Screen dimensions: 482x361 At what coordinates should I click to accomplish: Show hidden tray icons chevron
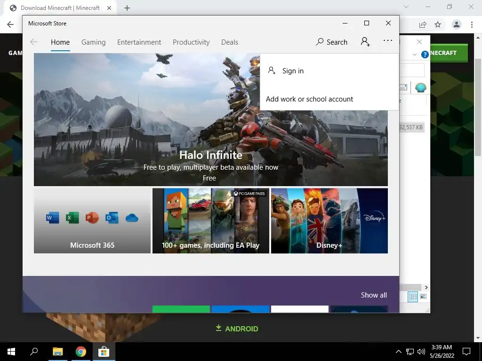tap(398, 352)
